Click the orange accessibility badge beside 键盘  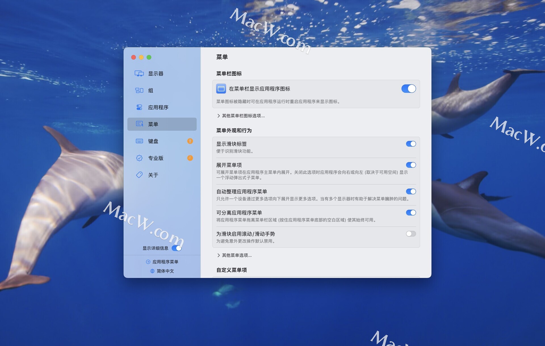pyautogui.click(x=190, y=141)
